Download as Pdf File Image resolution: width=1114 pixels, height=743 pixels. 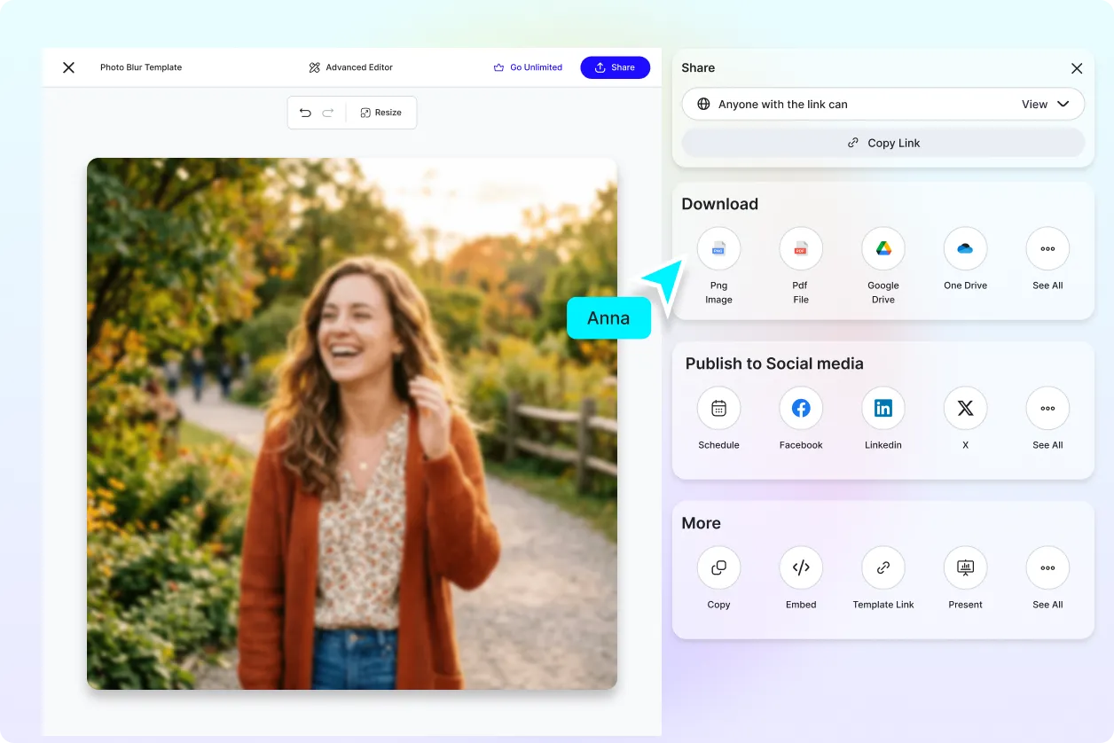(x=801, y=249)
